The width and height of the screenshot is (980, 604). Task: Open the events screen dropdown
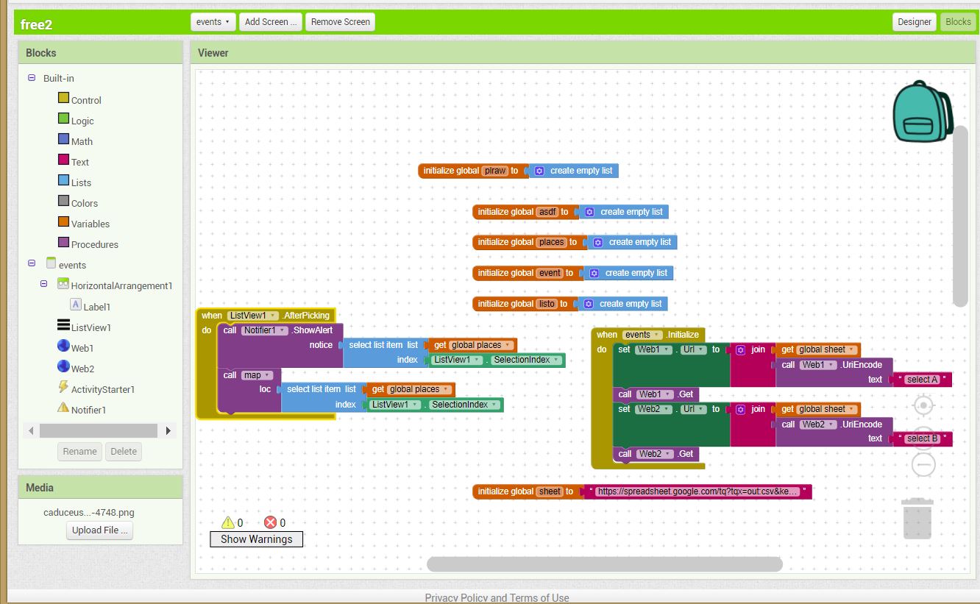click(213, 22)
